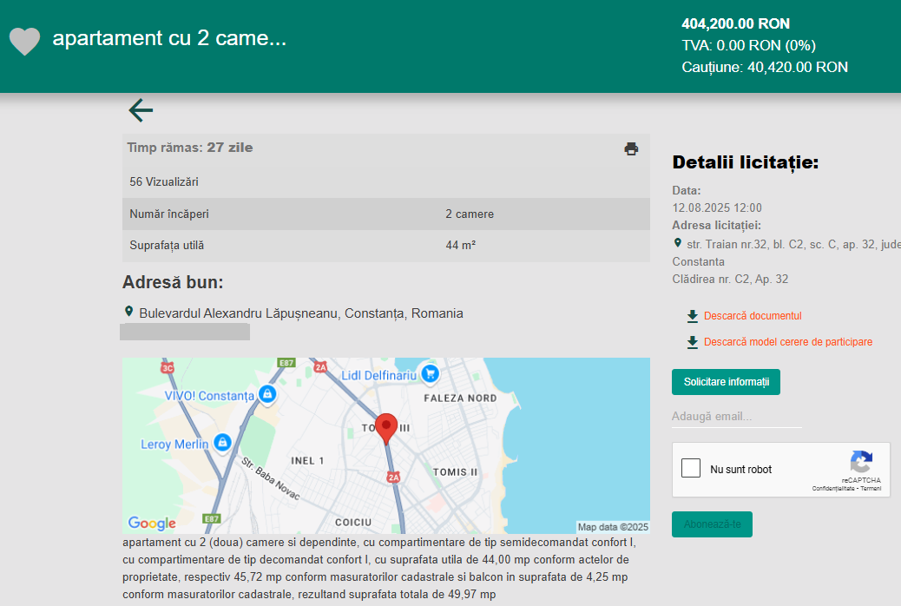Click Număr încăperi row label
This screenshot has width=901, height=606.
pos(169,214)
